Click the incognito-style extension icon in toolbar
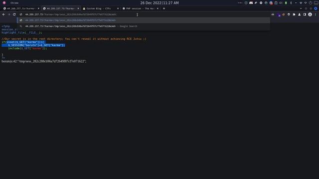Screen dimensions: 319x179 point(273,14)
